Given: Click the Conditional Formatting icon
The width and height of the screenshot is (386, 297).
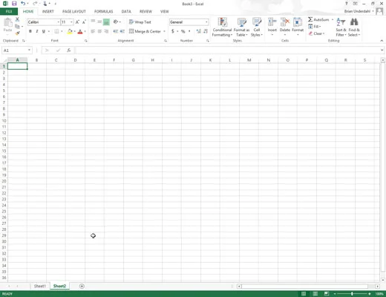Looking at the screenshot, I should [x=222, y=22].
